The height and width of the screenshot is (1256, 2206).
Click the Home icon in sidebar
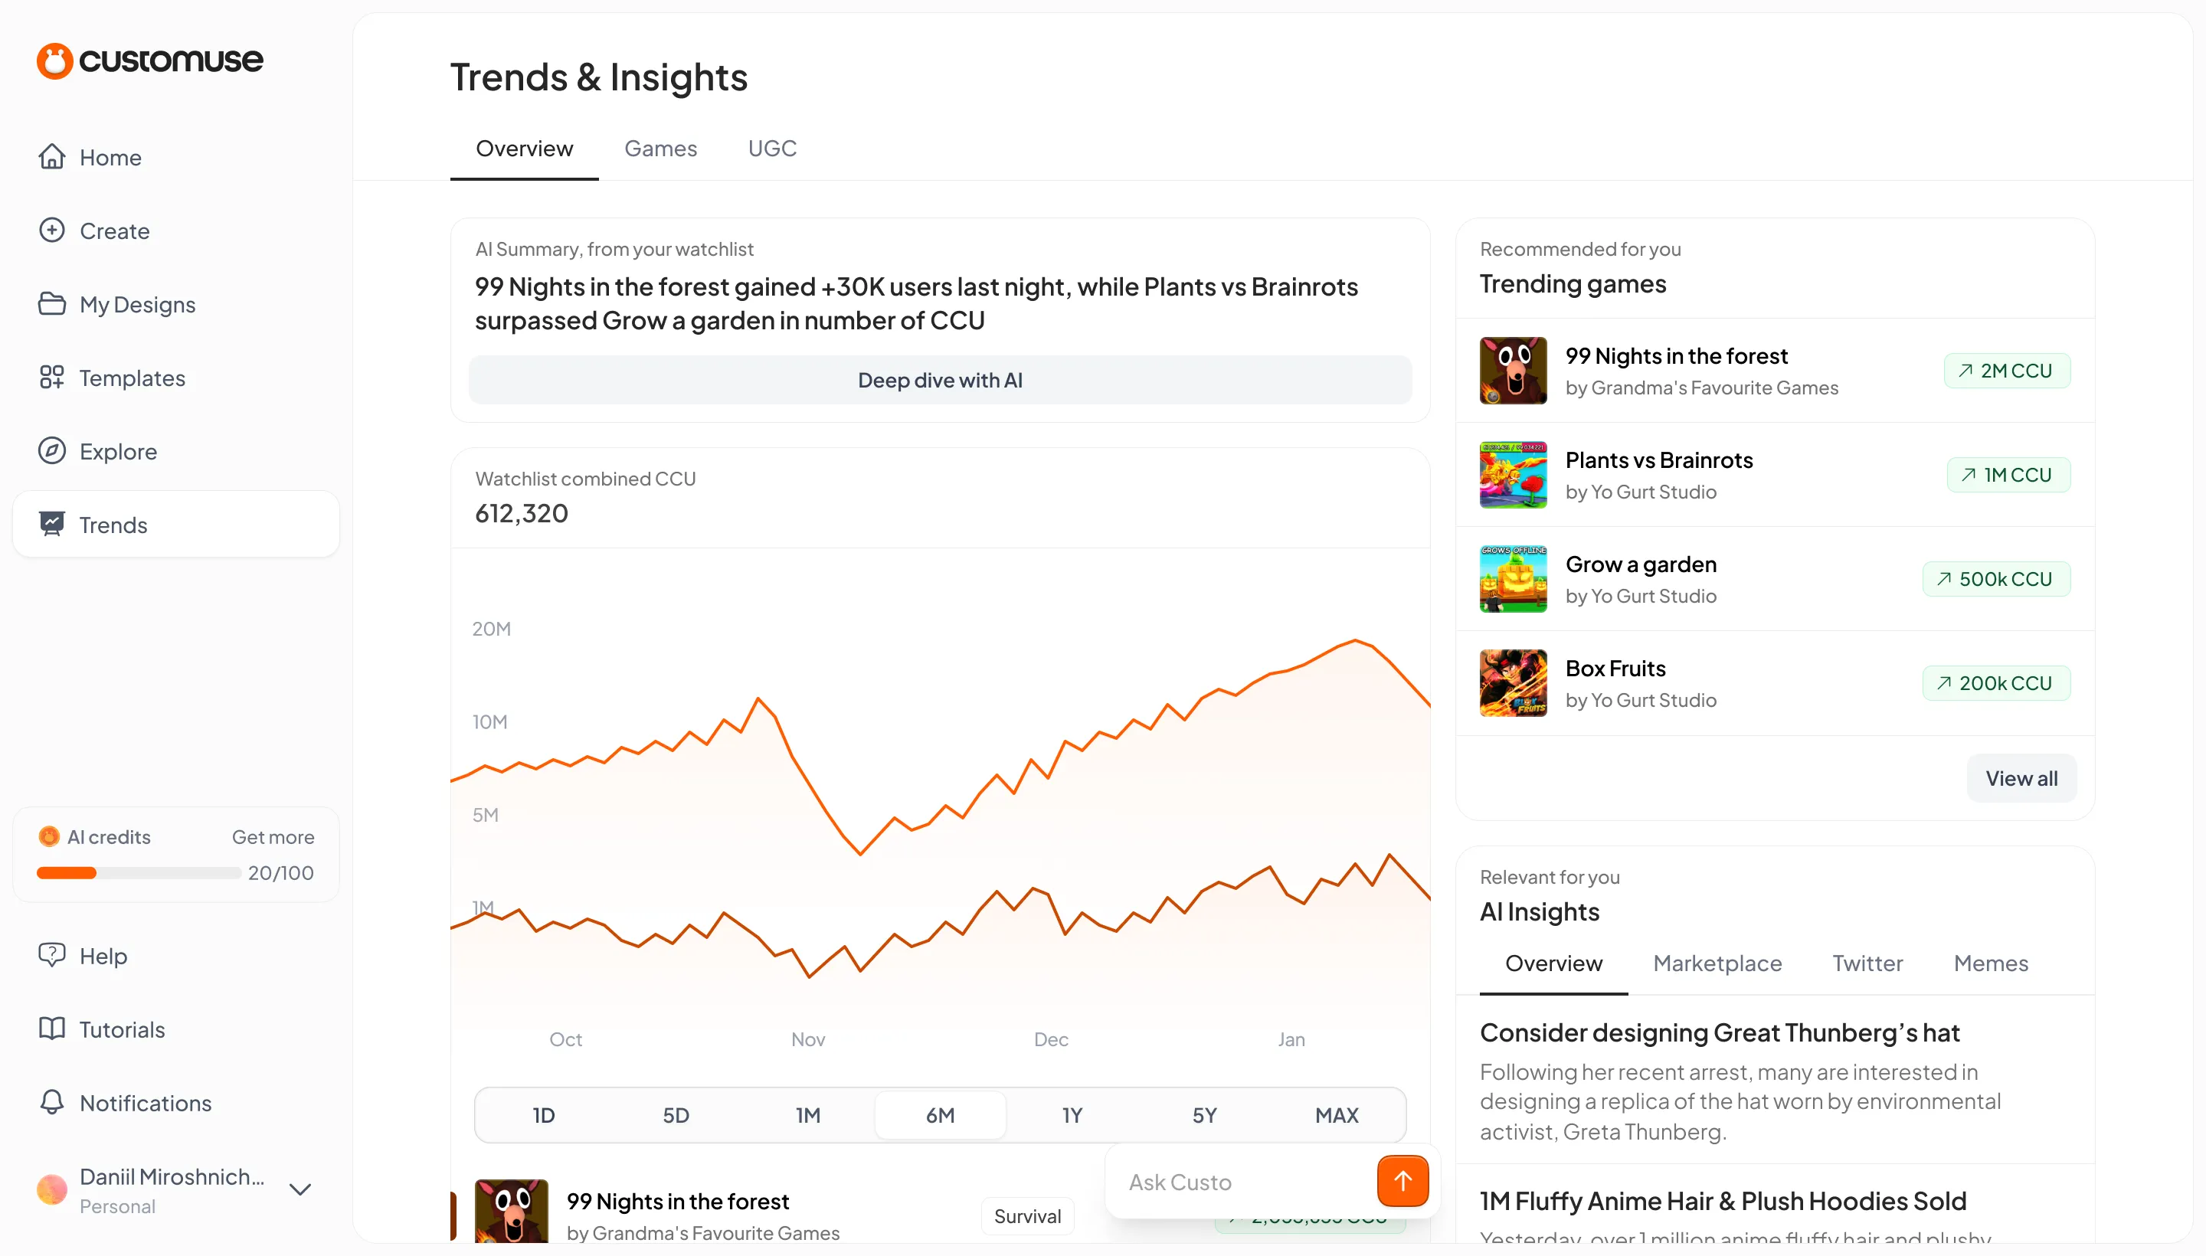[52, 157]
